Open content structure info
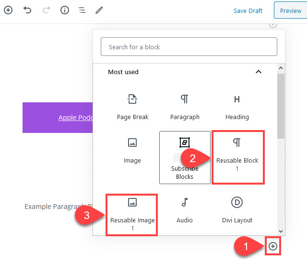 pos(65,10)
